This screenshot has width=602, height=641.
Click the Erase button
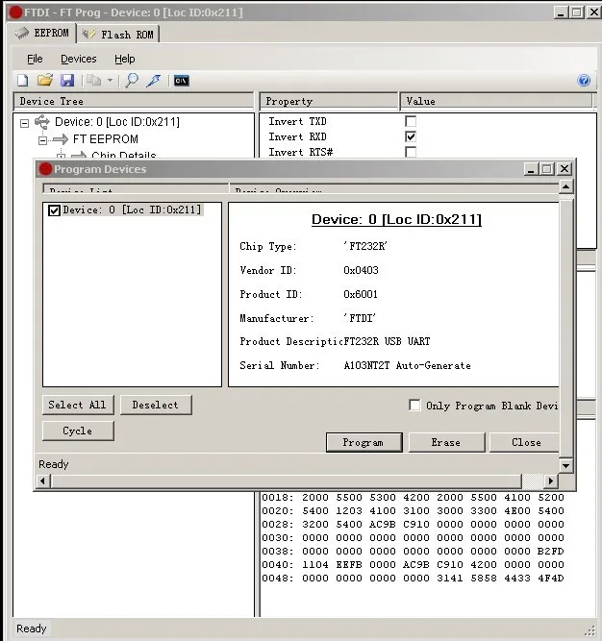[445, 442]
